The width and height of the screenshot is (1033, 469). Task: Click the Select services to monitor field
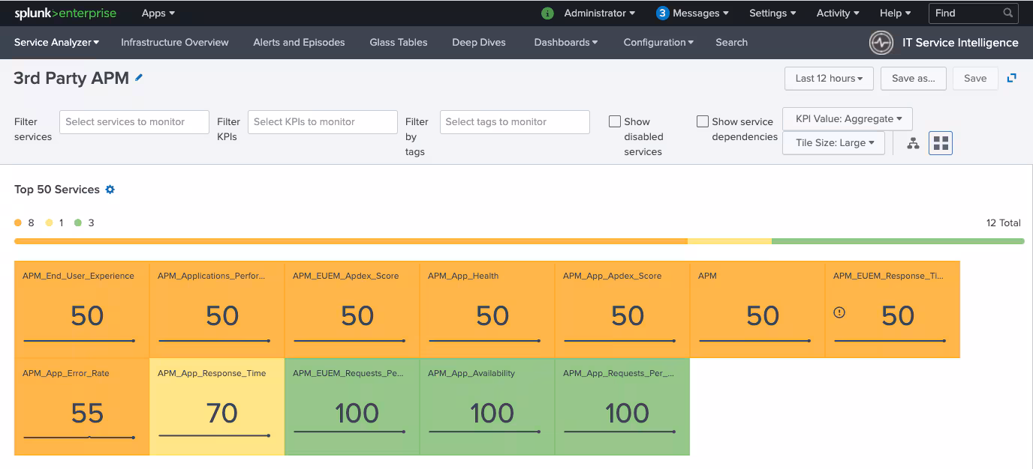(134, 122)
